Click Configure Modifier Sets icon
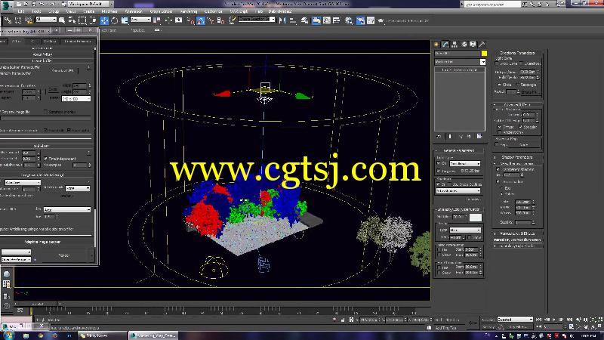This screenshot has height=340, width=604. [x=479, y=136]
